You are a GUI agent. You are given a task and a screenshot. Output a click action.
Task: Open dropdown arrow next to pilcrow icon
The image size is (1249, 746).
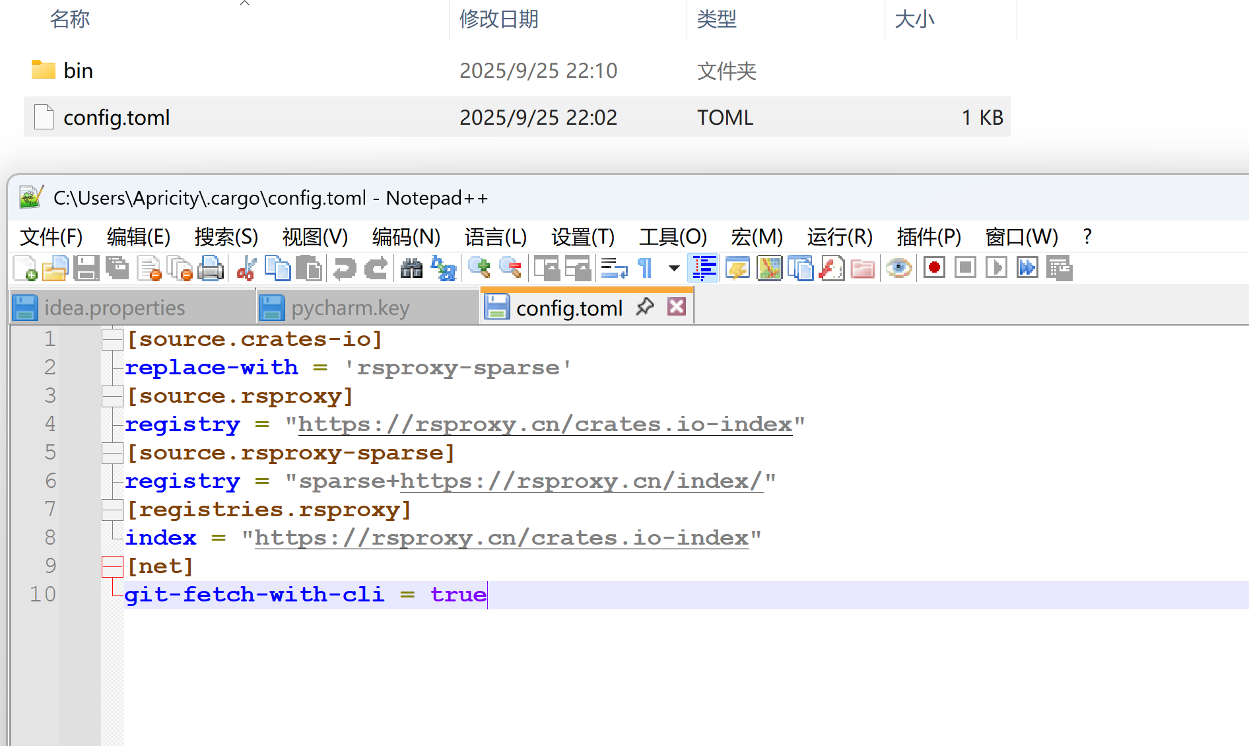[x=674, y=268]
